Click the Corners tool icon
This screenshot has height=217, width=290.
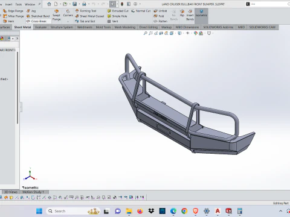pyautogui.click(x=68, y=11)
